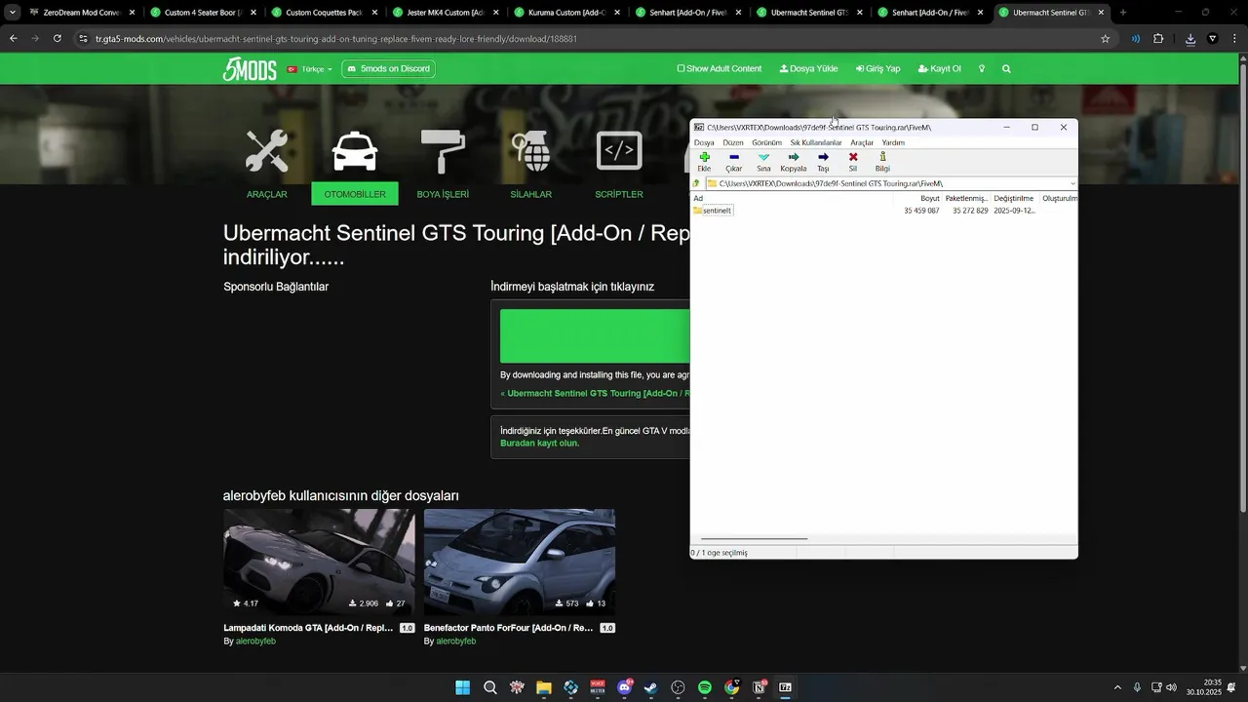The height and width of the screenshot is (702, 1248).
Task: Open the Dosya menu in 7-Zip
Action: click(704, 142)
